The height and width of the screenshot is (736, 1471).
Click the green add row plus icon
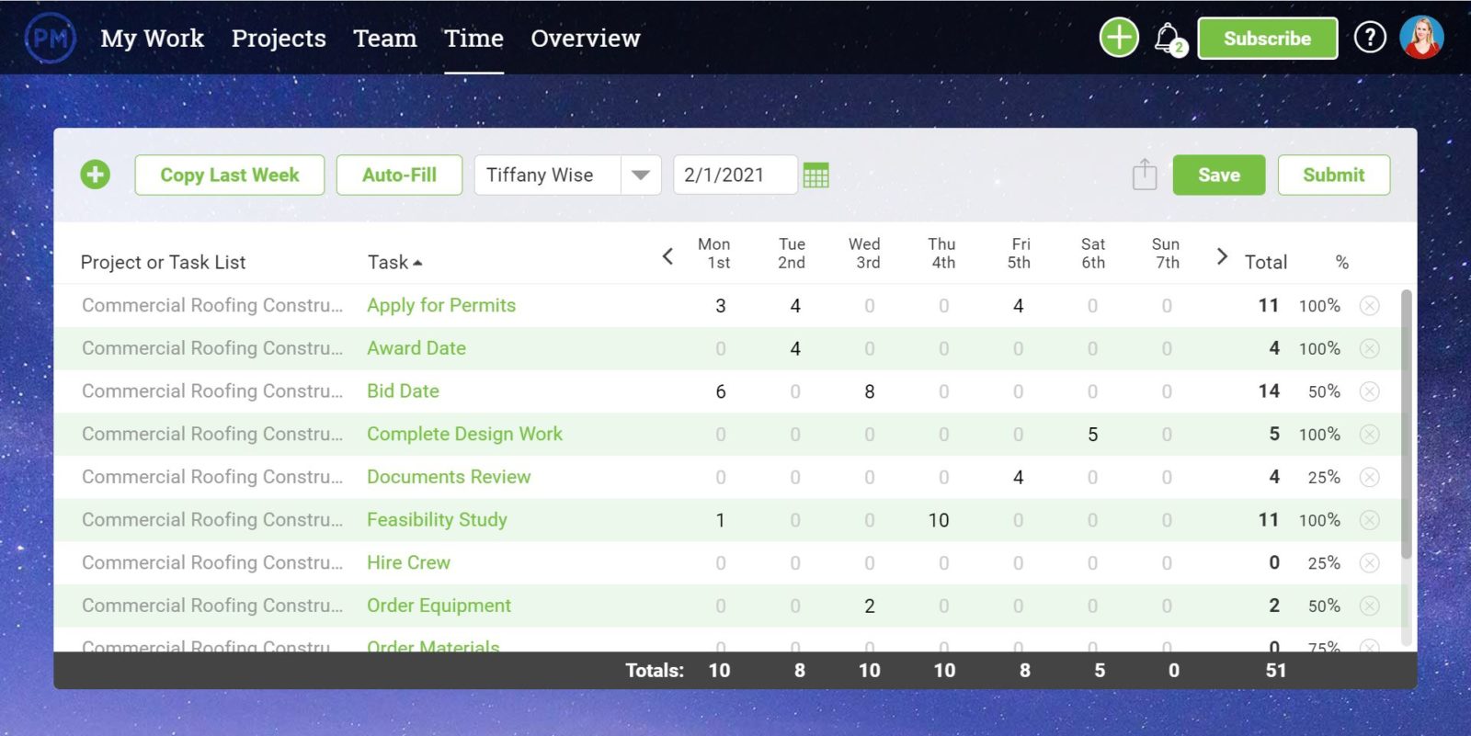click(x=95, y=175)
